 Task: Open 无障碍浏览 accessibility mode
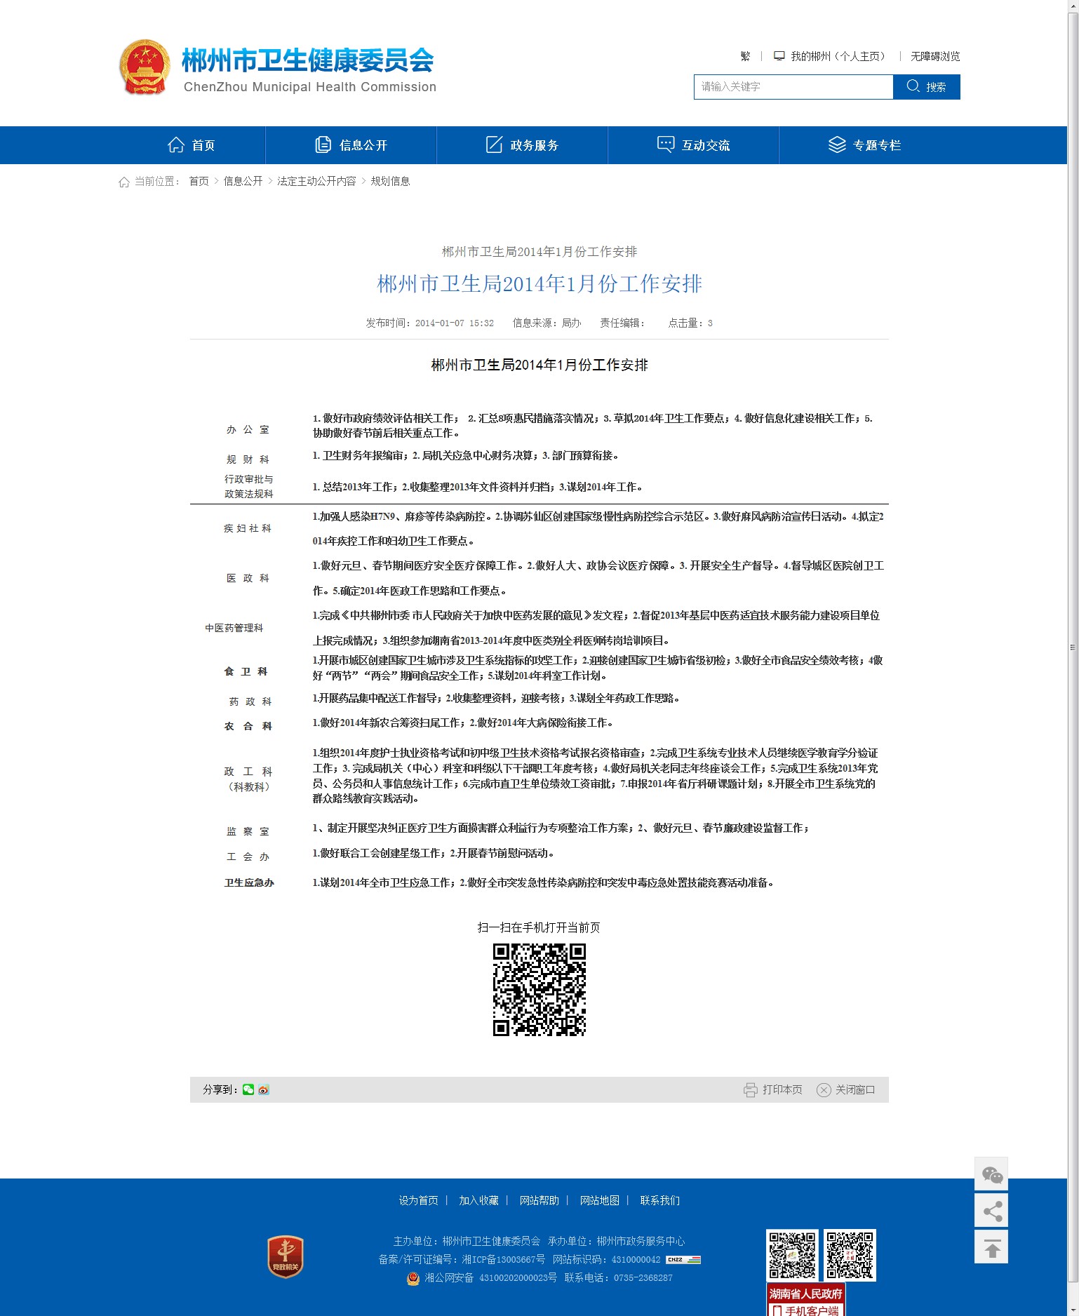point(935,56)
